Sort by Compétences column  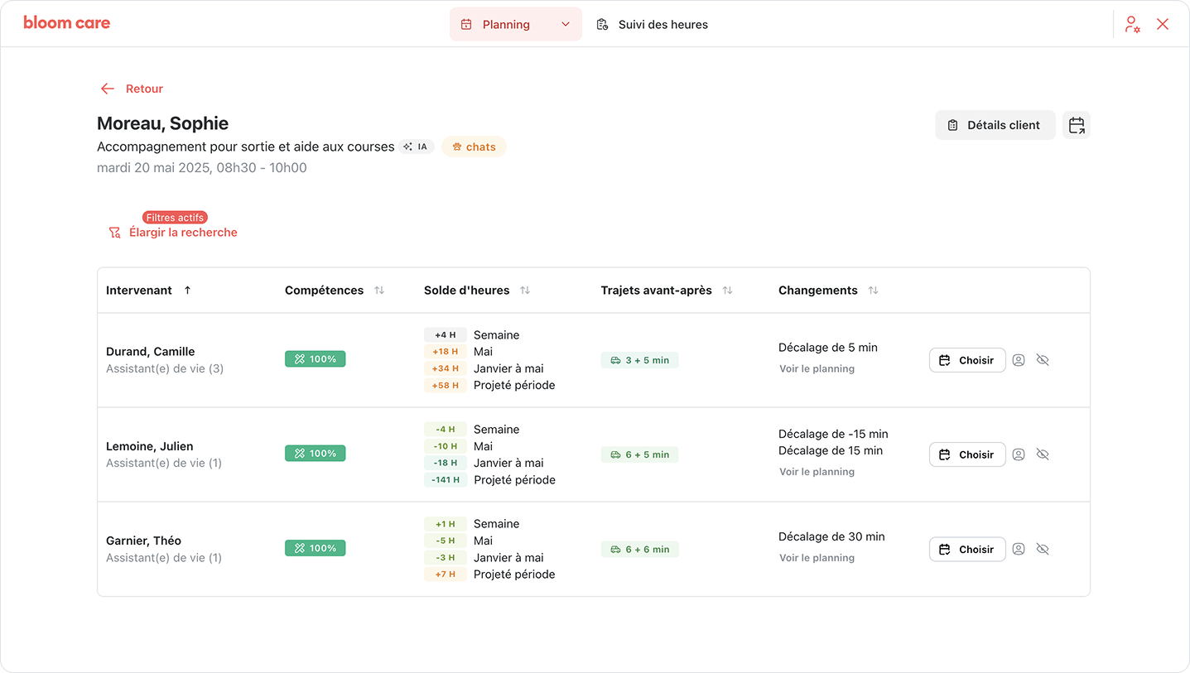pos(379,291)
